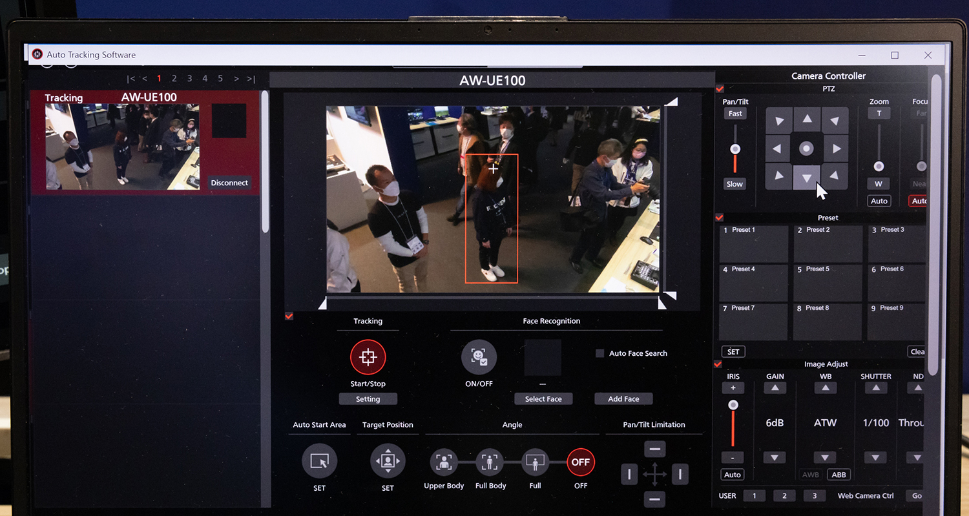969x516 pixels.
Task: Click the Auto Start Area SET icon
Action: [x=319, y=461]
